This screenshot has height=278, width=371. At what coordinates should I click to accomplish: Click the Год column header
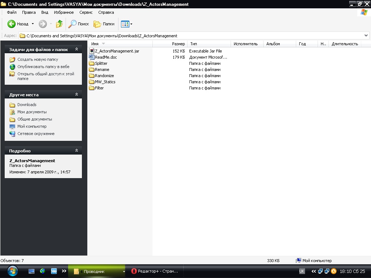click(307, 44)
